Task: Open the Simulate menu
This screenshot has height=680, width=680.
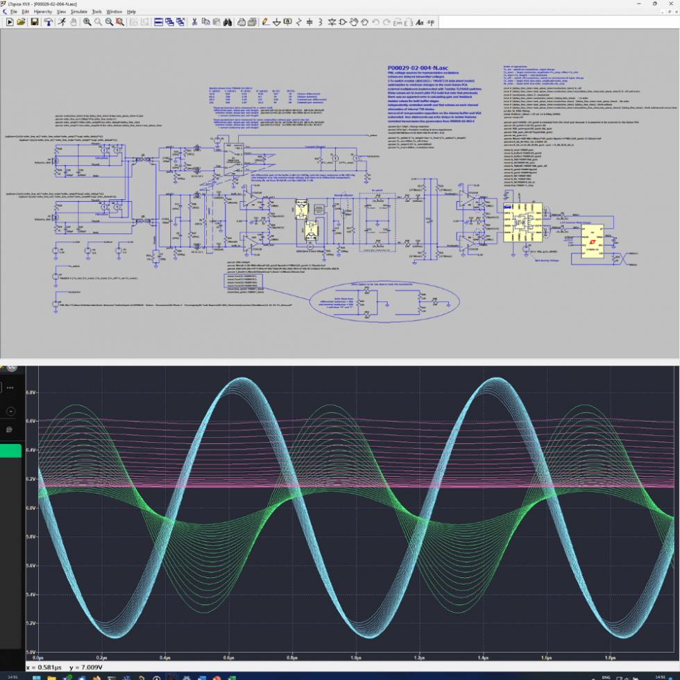Action: pos(78,11)
